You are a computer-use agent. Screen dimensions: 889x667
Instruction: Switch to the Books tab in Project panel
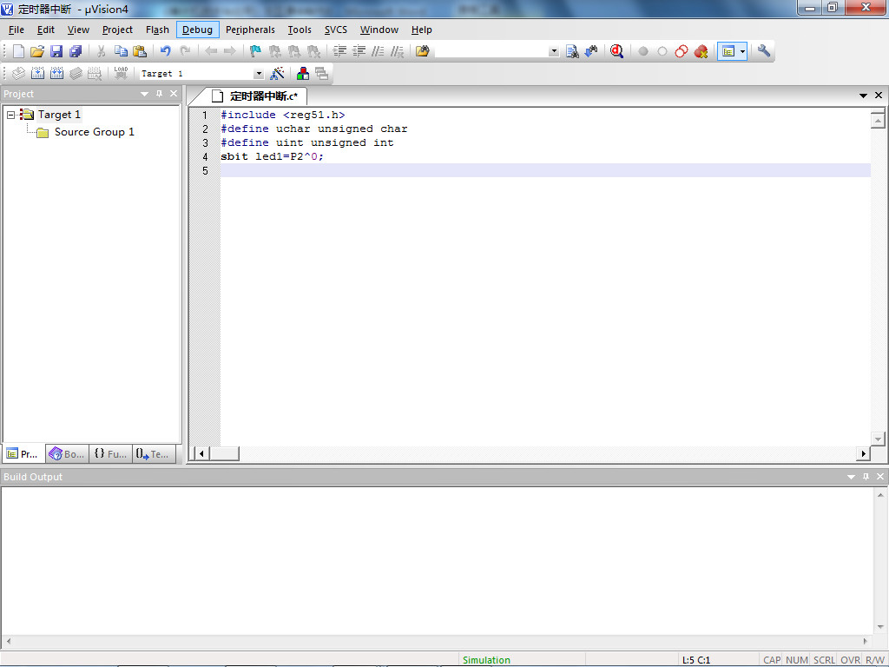(67, 453)
